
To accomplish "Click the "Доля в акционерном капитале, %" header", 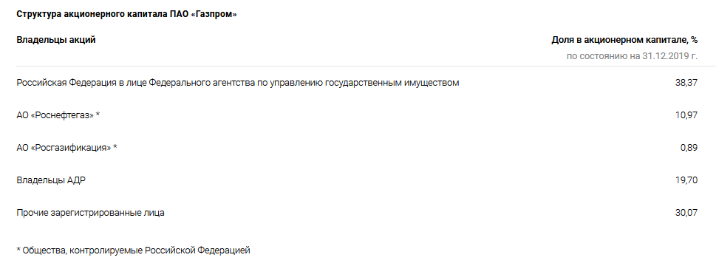I will 624,40.
